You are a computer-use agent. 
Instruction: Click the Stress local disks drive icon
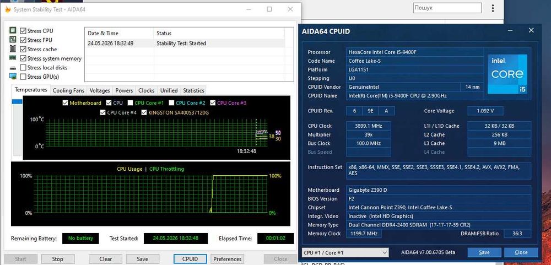(13, 67)
